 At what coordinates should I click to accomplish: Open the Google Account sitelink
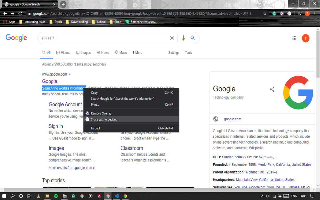coord(65,104)
